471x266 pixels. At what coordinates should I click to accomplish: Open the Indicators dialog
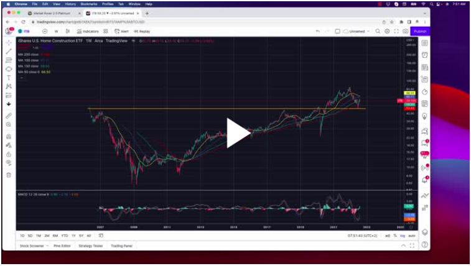coord(88,31)
